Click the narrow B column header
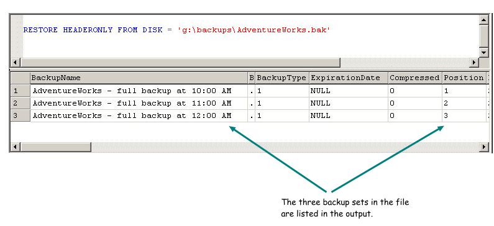Screen dimensions: 494x226 tap(252, 78)
